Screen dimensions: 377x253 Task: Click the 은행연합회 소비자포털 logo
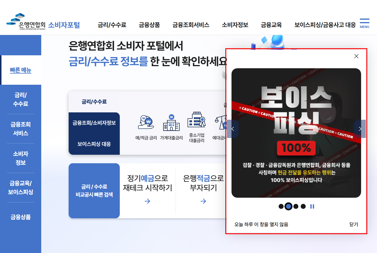click(43, 22)
